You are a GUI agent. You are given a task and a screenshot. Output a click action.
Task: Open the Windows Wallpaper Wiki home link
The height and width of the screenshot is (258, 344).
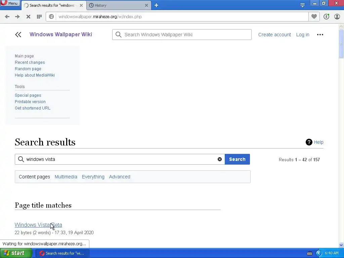point(61,35)
